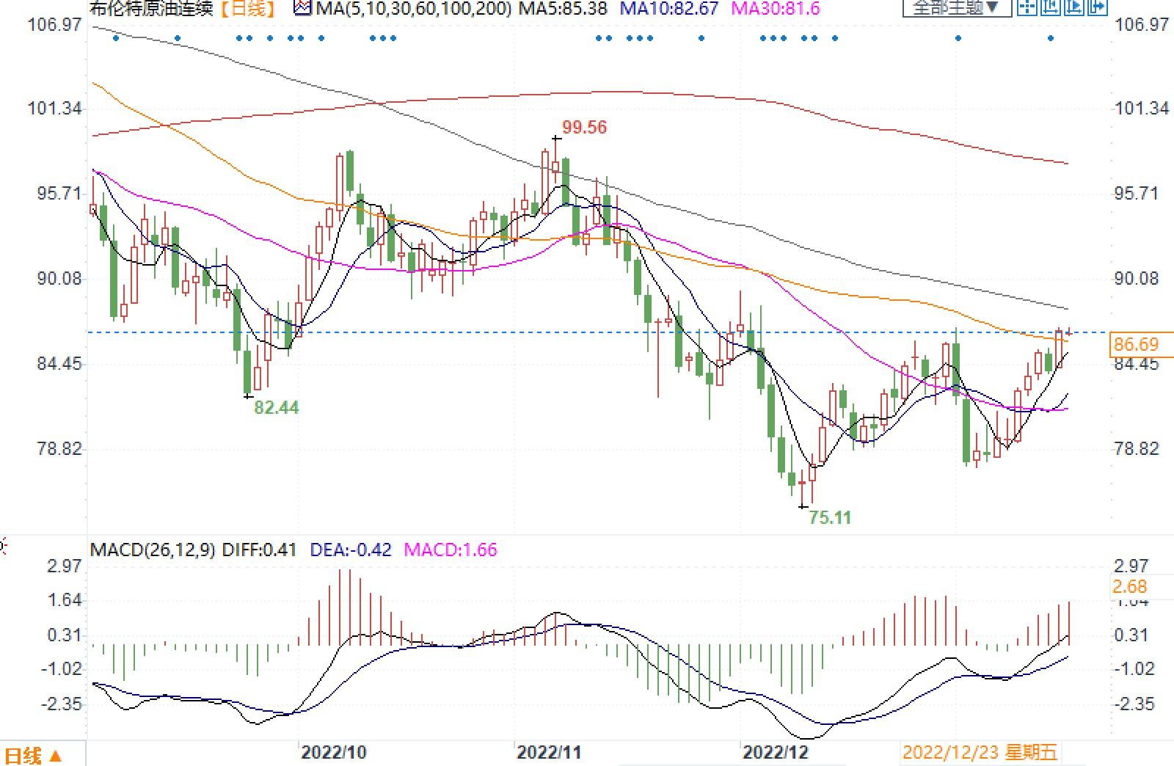The image size is (1174, 766).
Task: Click the MACD(26,12,9) indicator label
Action: (x=153, y=550)
